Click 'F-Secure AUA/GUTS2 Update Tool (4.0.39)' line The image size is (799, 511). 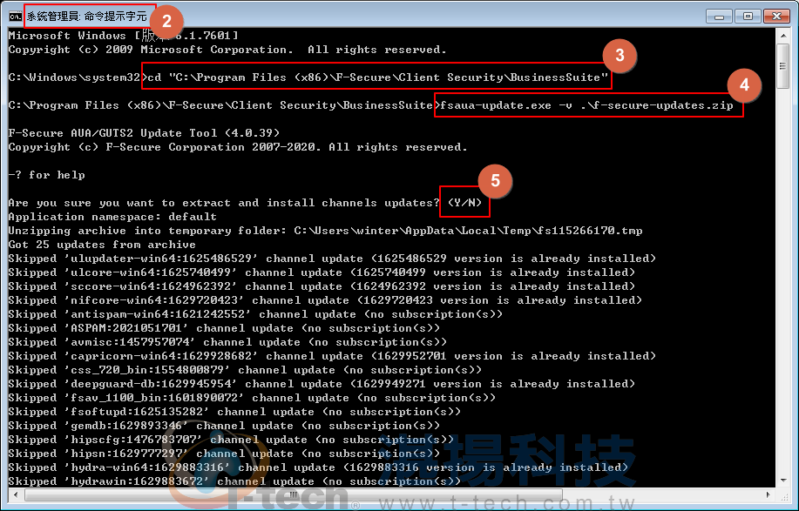coord(145,133)
